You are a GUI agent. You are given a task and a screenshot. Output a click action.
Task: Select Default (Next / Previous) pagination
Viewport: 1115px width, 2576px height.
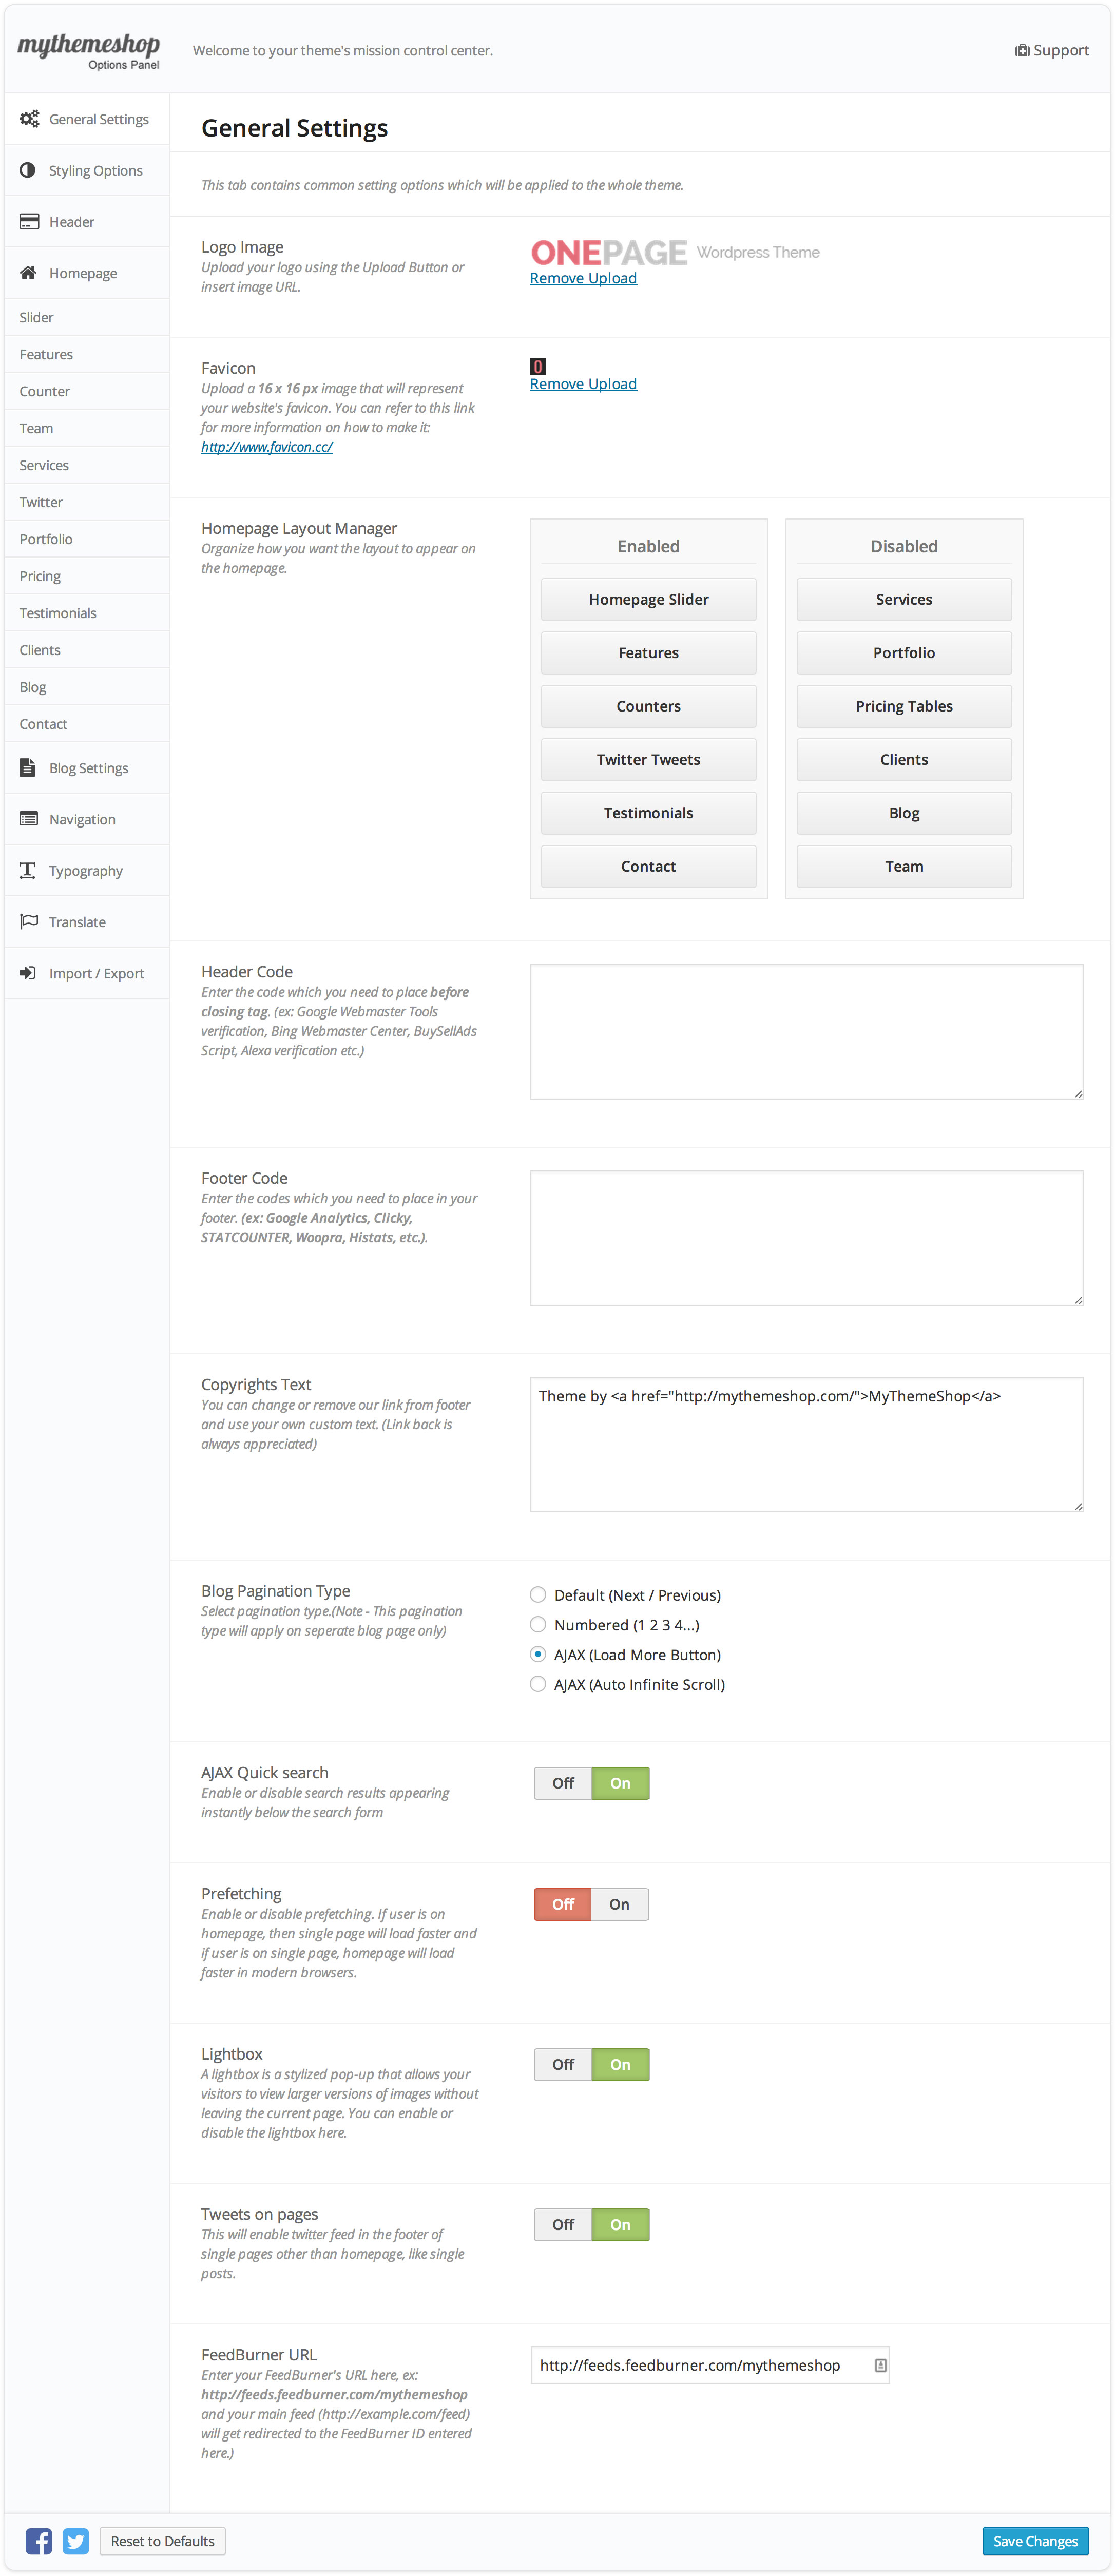tap(538, 1595)
